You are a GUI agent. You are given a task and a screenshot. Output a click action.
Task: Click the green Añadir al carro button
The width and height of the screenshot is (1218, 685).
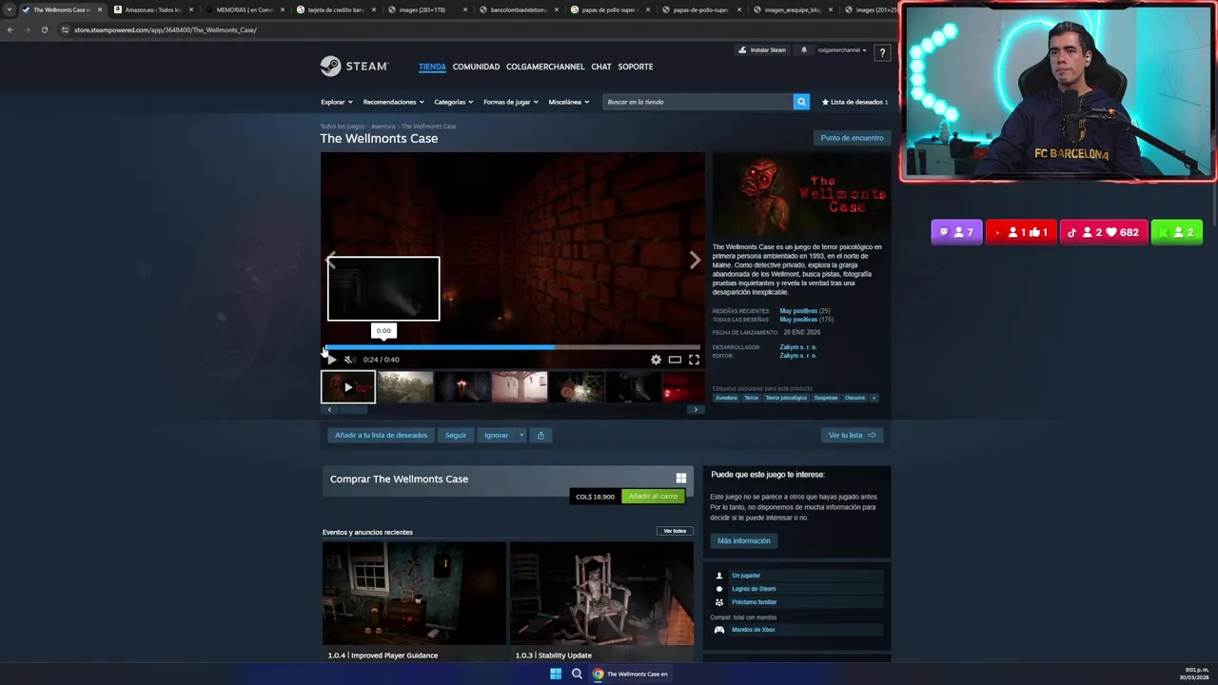(653, 496)
